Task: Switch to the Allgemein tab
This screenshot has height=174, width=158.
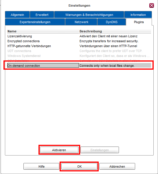Action: [17, 15]
